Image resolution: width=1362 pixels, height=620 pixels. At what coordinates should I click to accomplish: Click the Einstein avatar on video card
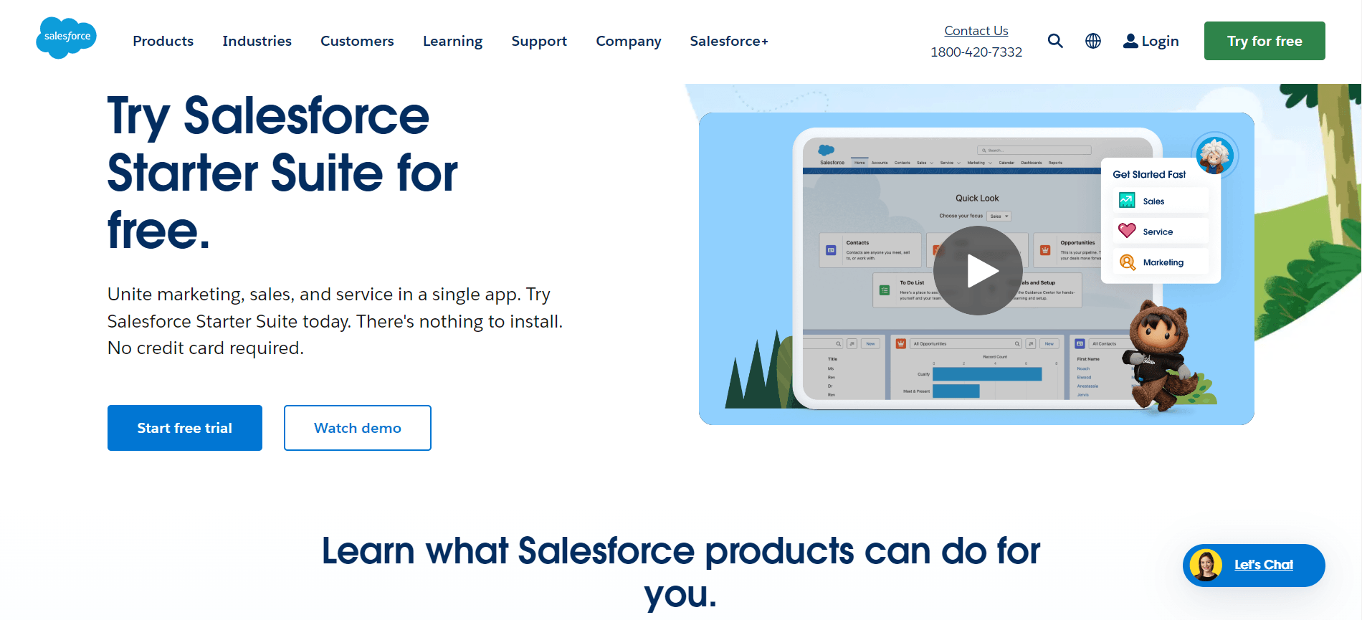(1215, 155)
